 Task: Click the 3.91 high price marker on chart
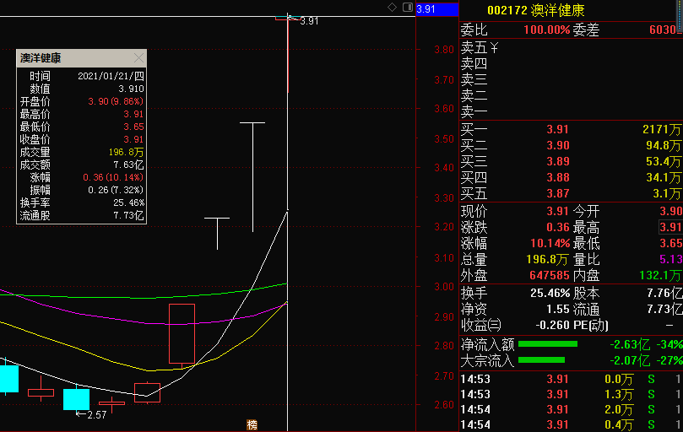(x=308, y=21)
